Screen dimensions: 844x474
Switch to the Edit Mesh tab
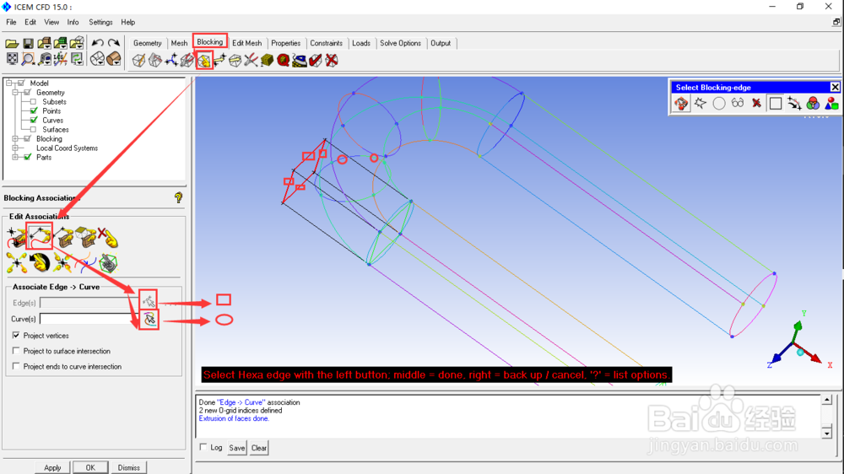247,43
